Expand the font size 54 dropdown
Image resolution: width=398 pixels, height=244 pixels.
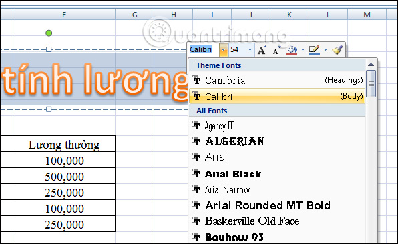pos(250,50)
